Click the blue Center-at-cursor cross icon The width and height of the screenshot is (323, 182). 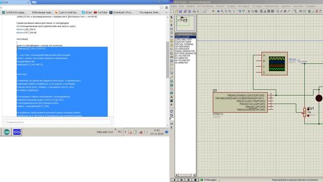point(218,11)
